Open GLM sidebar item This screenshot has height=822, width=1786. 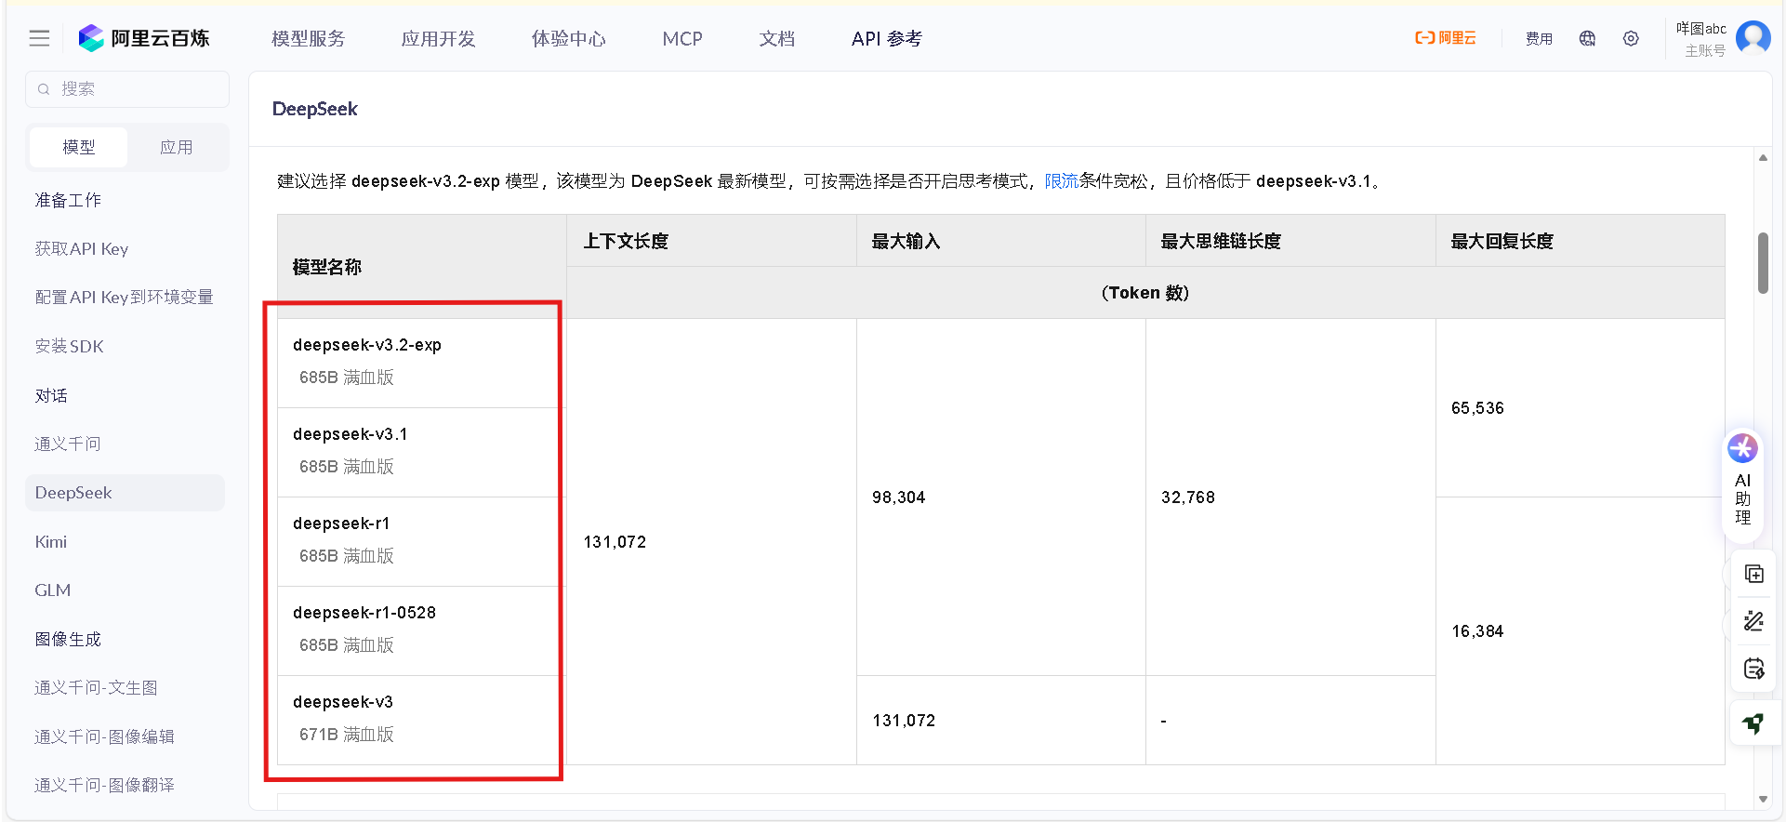click(53, 590)
